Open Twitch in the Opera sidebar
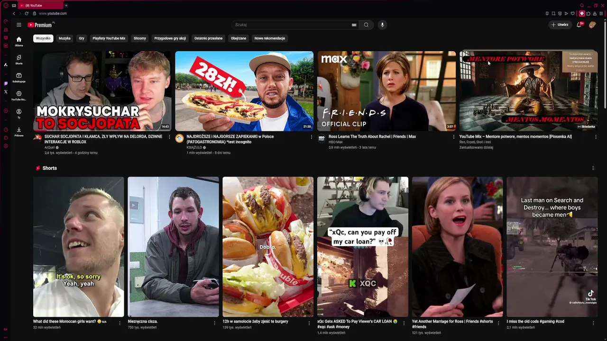The height and width of the screenshot is (341, 607). point(6,83)
